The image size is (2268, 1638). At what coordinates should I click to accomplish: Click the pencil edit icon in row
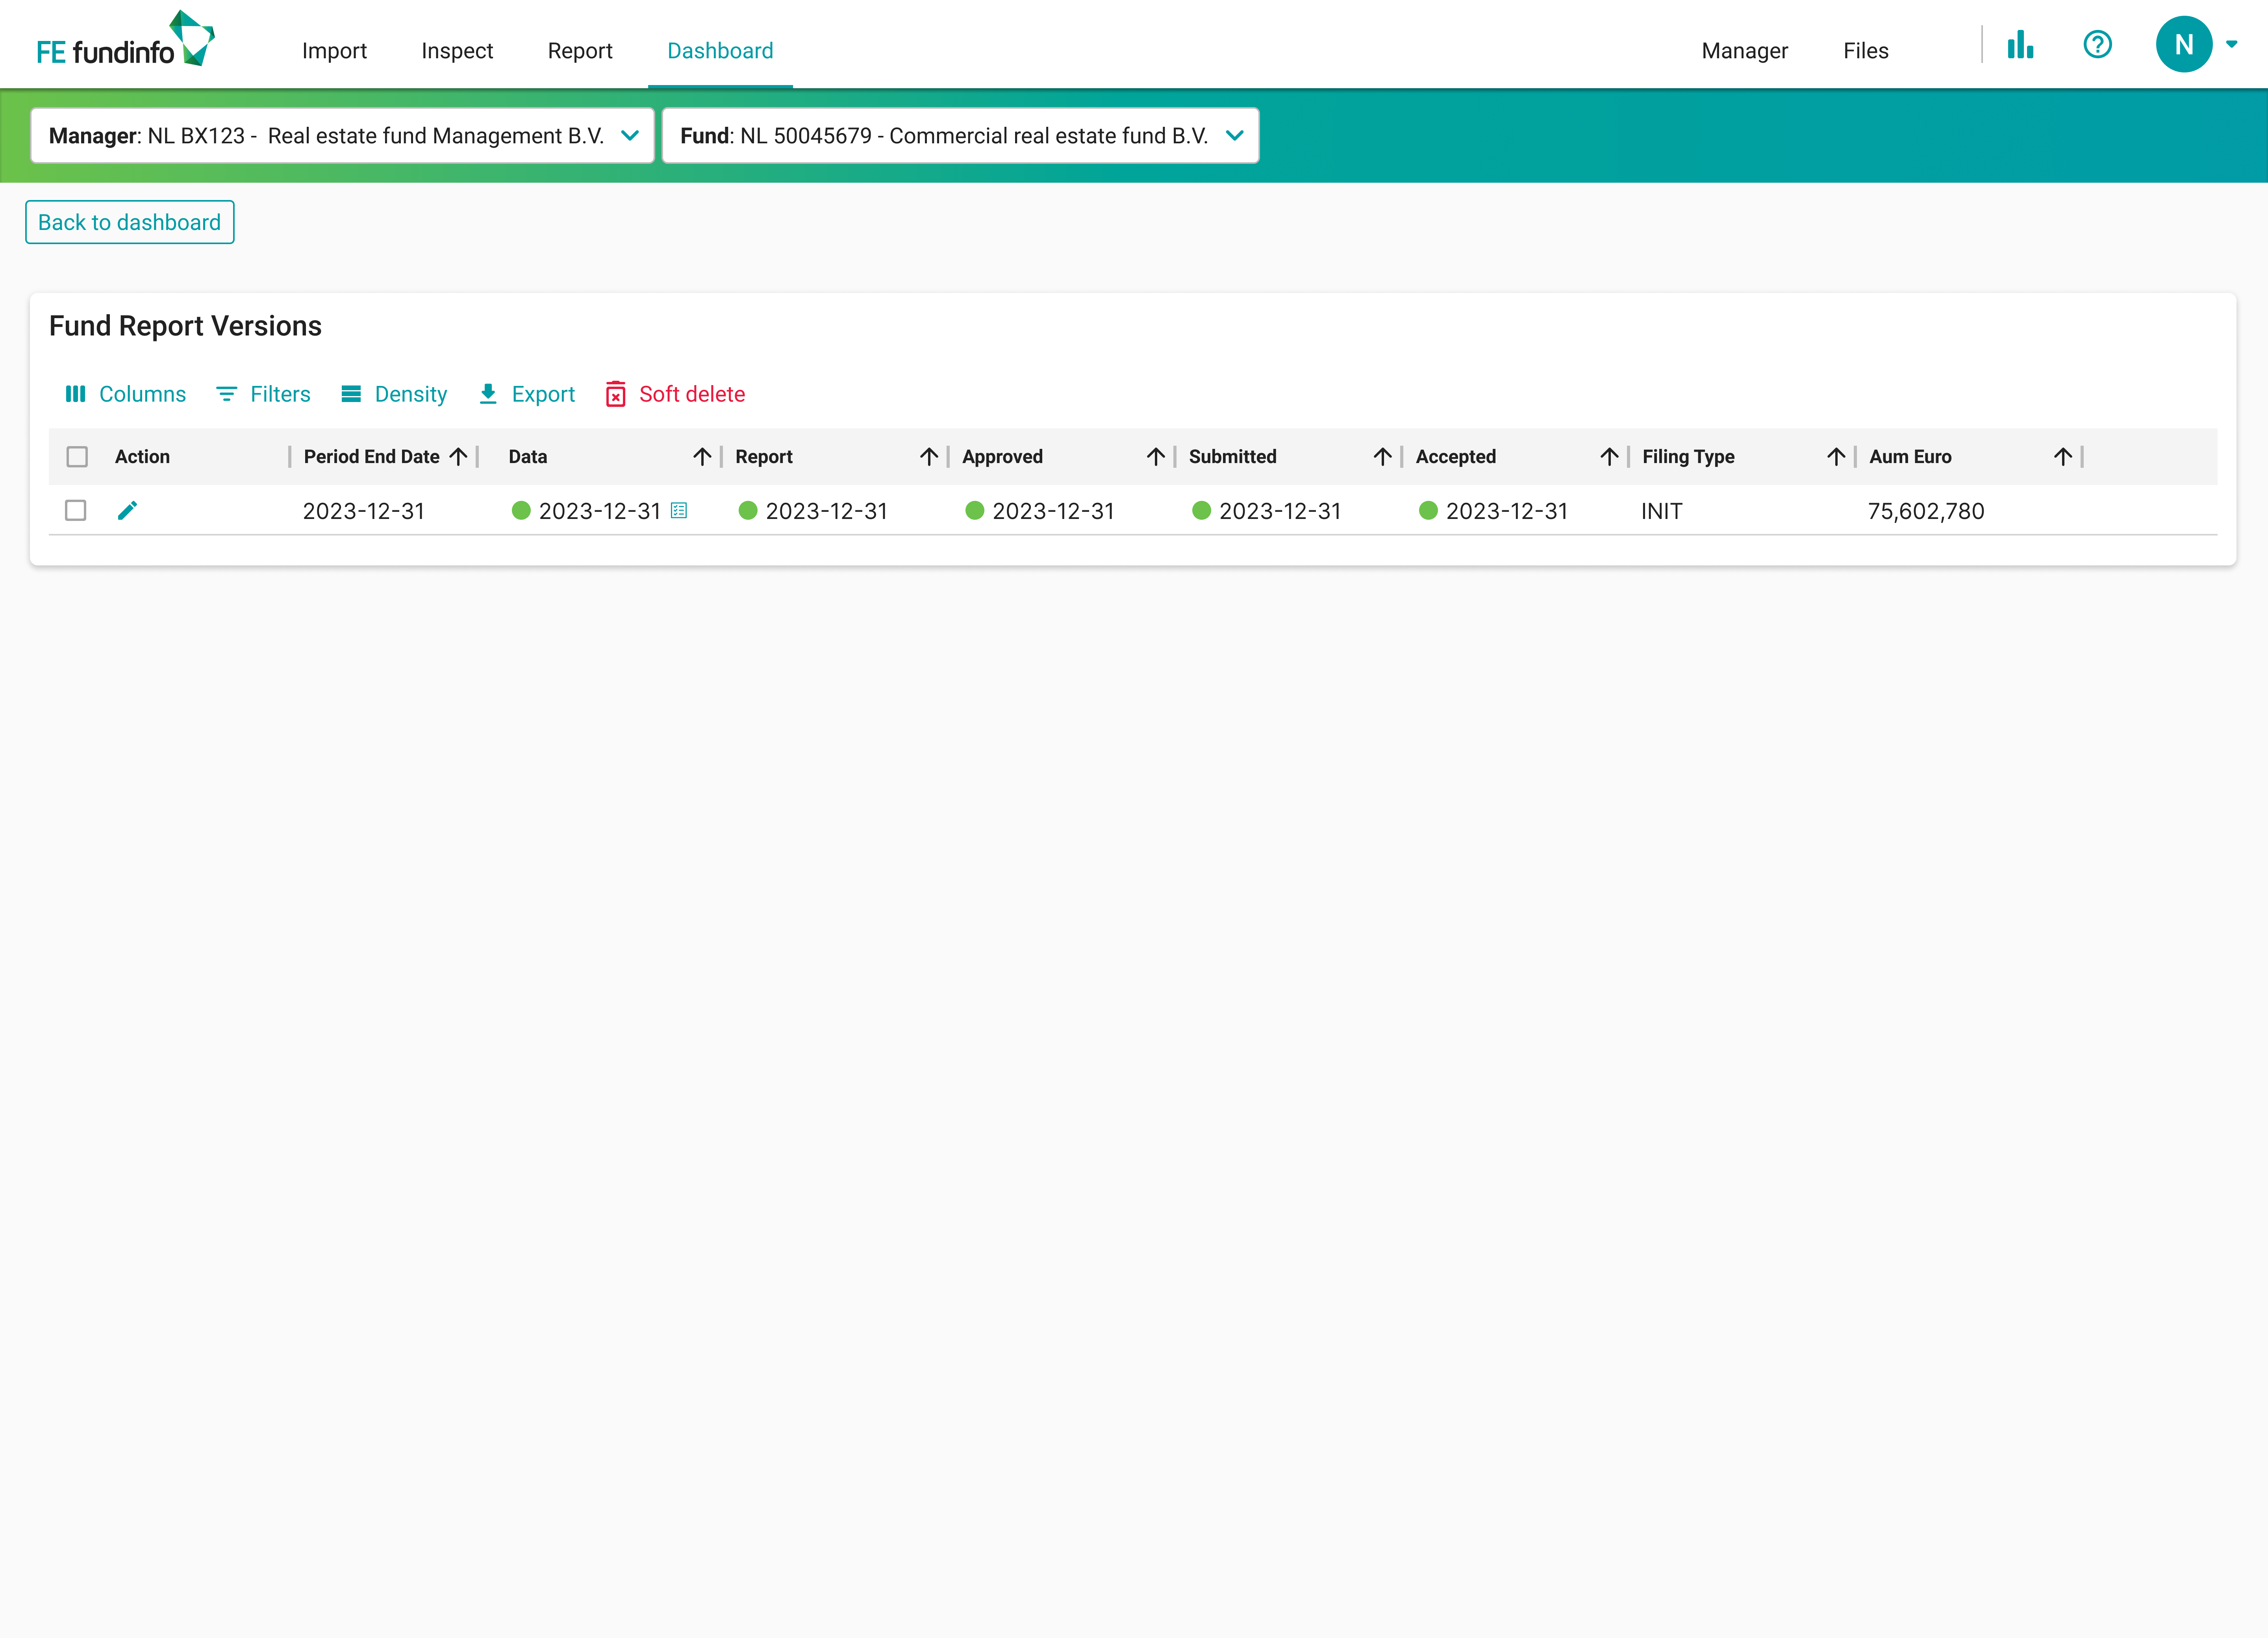127,511
